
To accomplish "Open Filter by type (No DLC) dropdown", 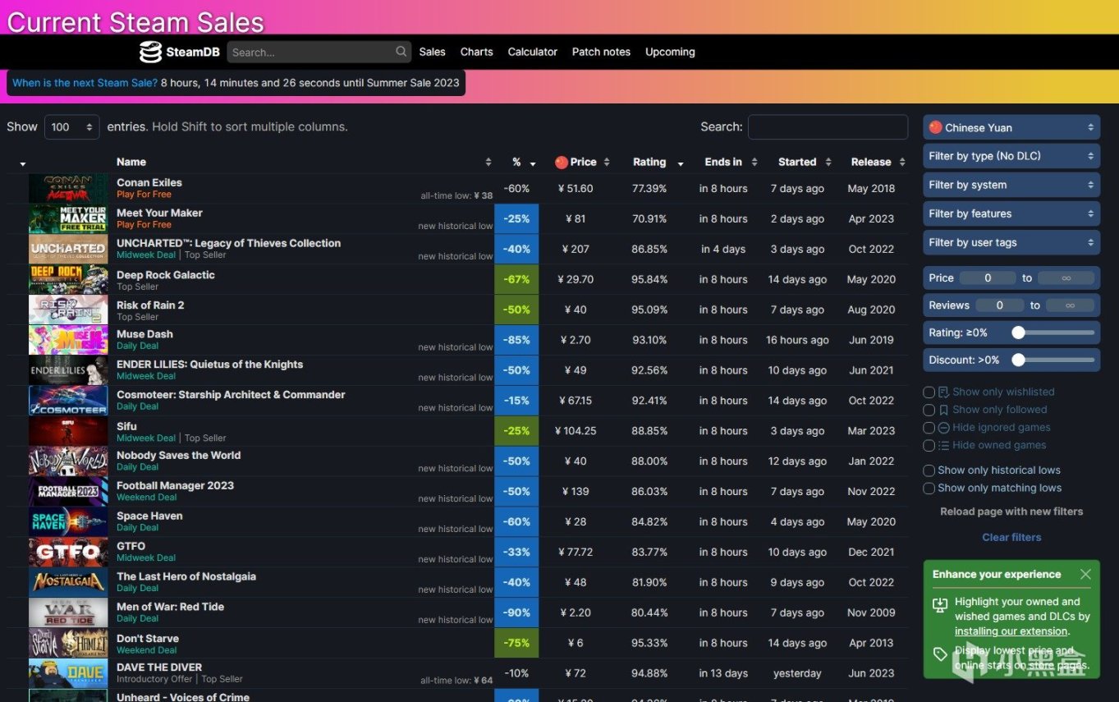I will (x=1011, y=156).
